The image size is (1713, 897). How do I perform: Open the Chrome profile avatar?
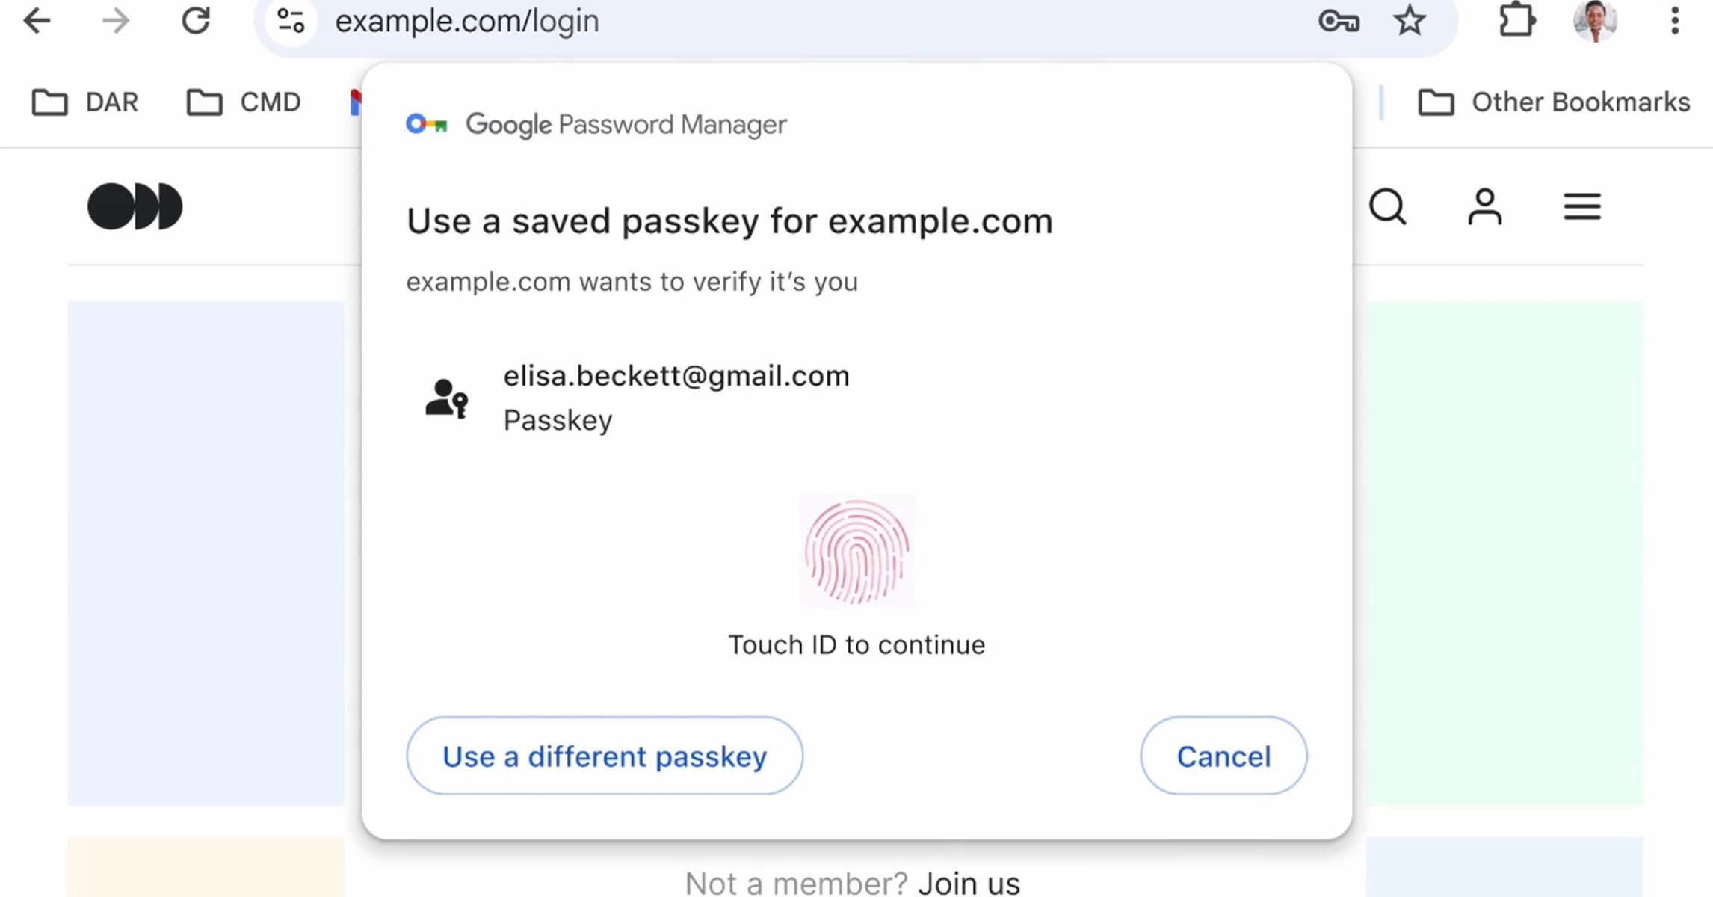[1595, 21]
